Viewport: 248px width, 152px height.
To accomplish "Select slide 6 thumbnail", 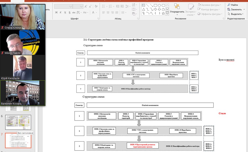I will coord(18,122).
